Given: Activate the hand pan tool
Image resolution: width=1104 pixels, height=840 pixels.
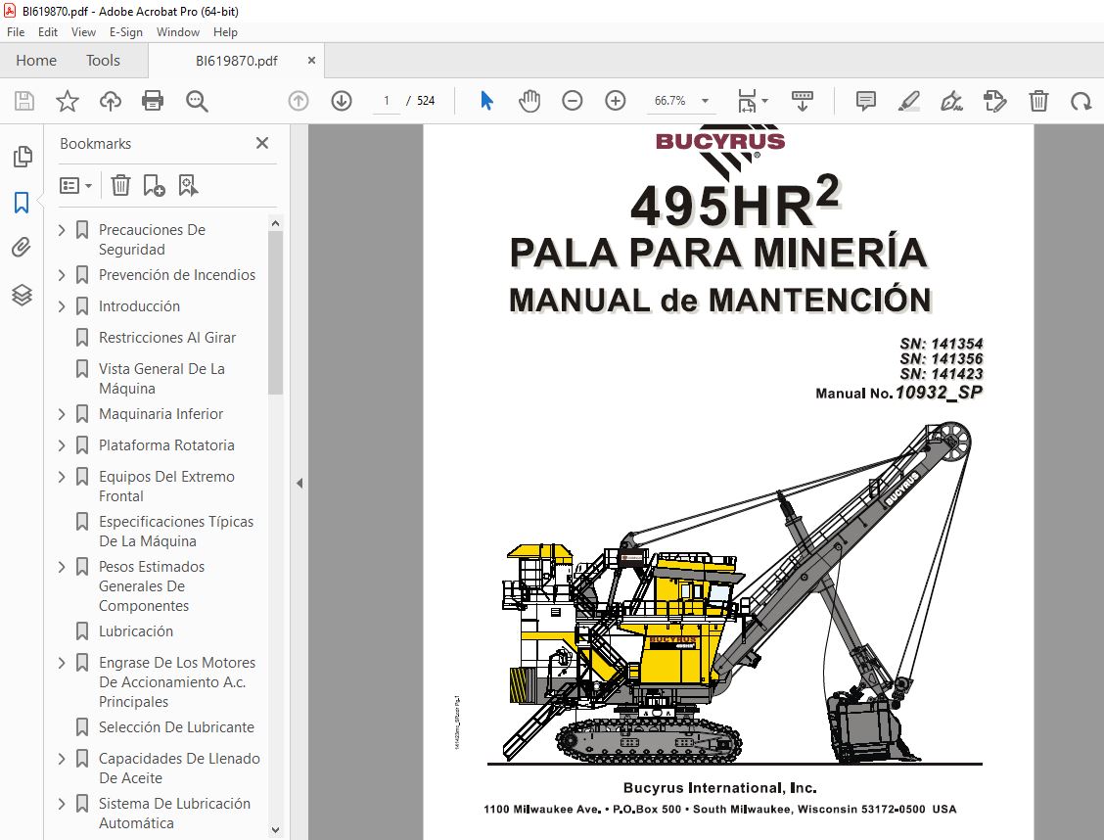Looking at the screenshot, I should pos(529,102).
